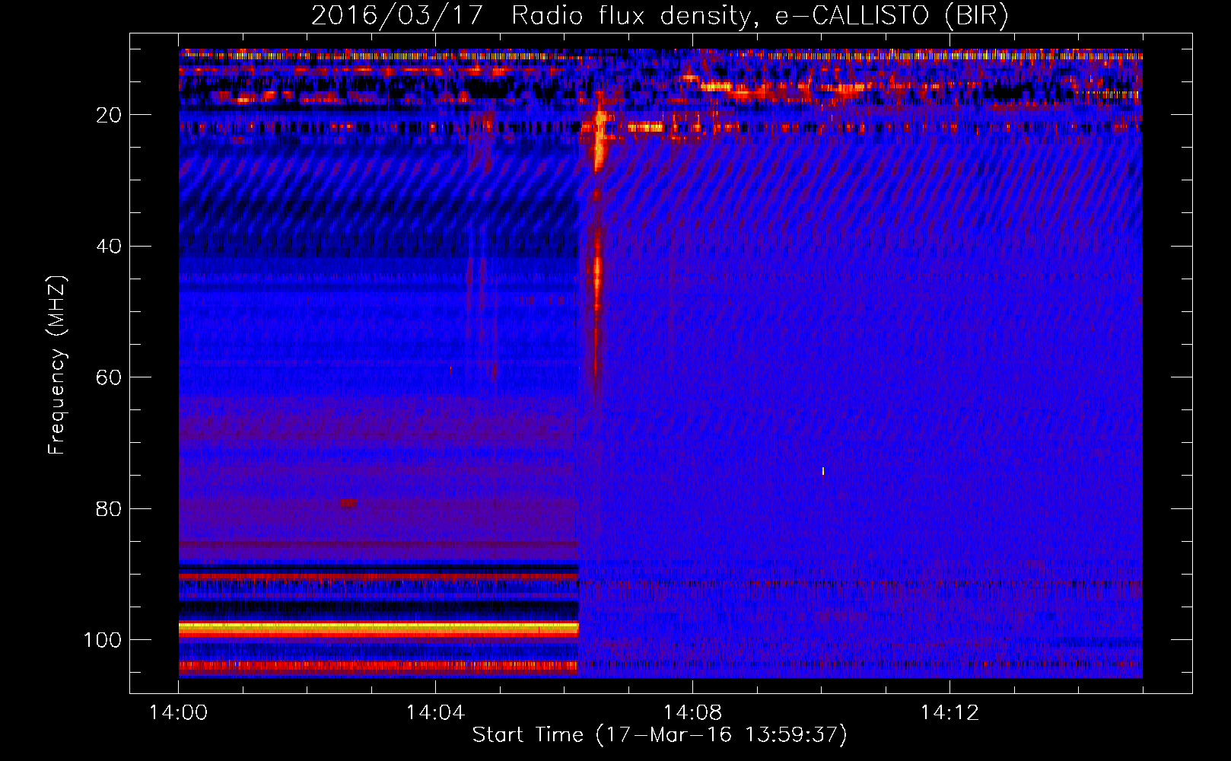Click the plot title '2016/03/17 Radio flux density'

(x=660, y=15)
